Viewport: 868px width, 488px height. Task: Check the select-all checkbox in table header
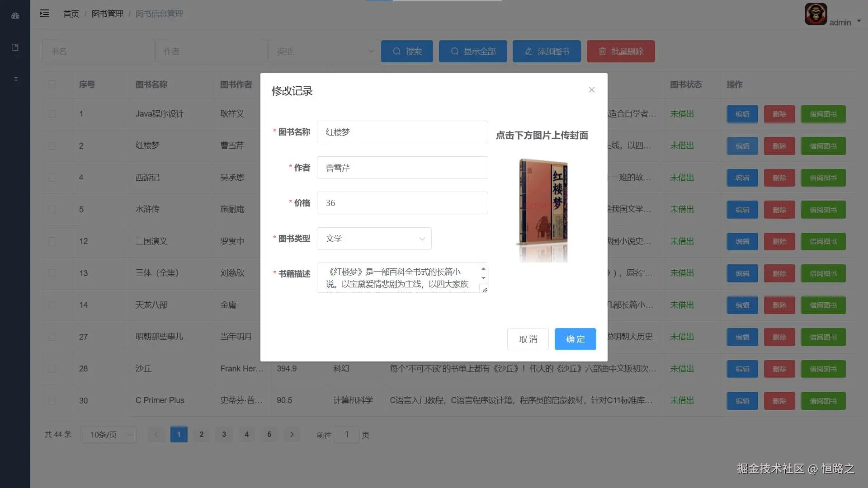click(x=52, y=84)
